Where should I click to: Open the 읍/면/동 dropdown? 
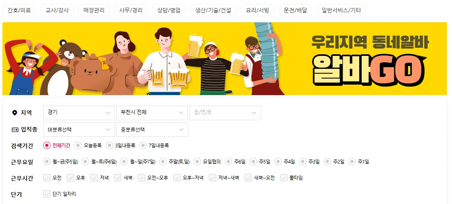coord(225,113)
